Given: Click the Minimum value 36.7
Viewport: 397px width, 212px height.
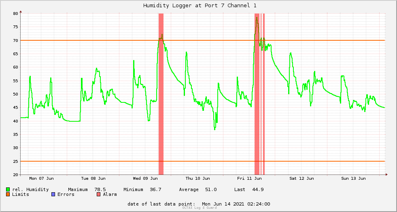Looking at the screenshot, I should point(155,189).
